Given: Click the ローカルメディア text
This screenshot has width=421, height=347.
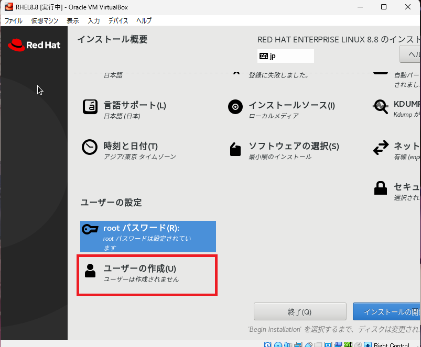Looking at the screenshot, I should [x=274, y=116].
